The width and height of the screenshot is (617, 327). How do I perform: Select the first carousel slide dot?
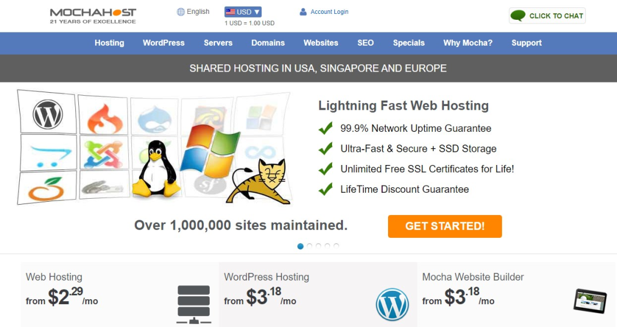(300, 246)
